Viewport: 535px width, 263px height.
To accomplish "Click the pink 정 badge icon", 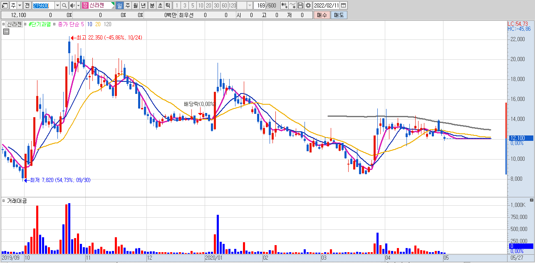I will [85, 5].
